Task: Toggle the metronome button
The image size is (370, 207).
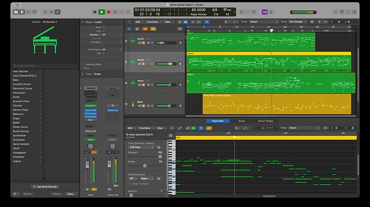Action: 271,12
